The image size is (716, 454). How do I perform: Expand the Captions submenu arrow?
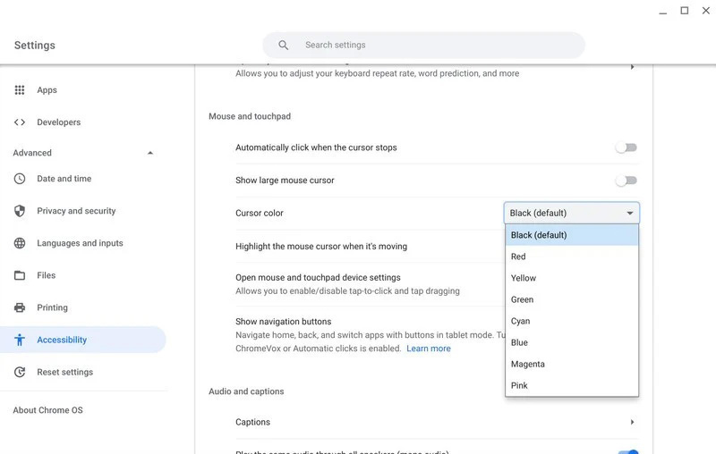[x=633, y=422]
